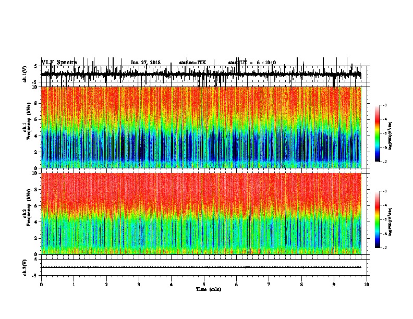413x319 pixels.
Task: Click time axis tick label 4
Action: 172,285
